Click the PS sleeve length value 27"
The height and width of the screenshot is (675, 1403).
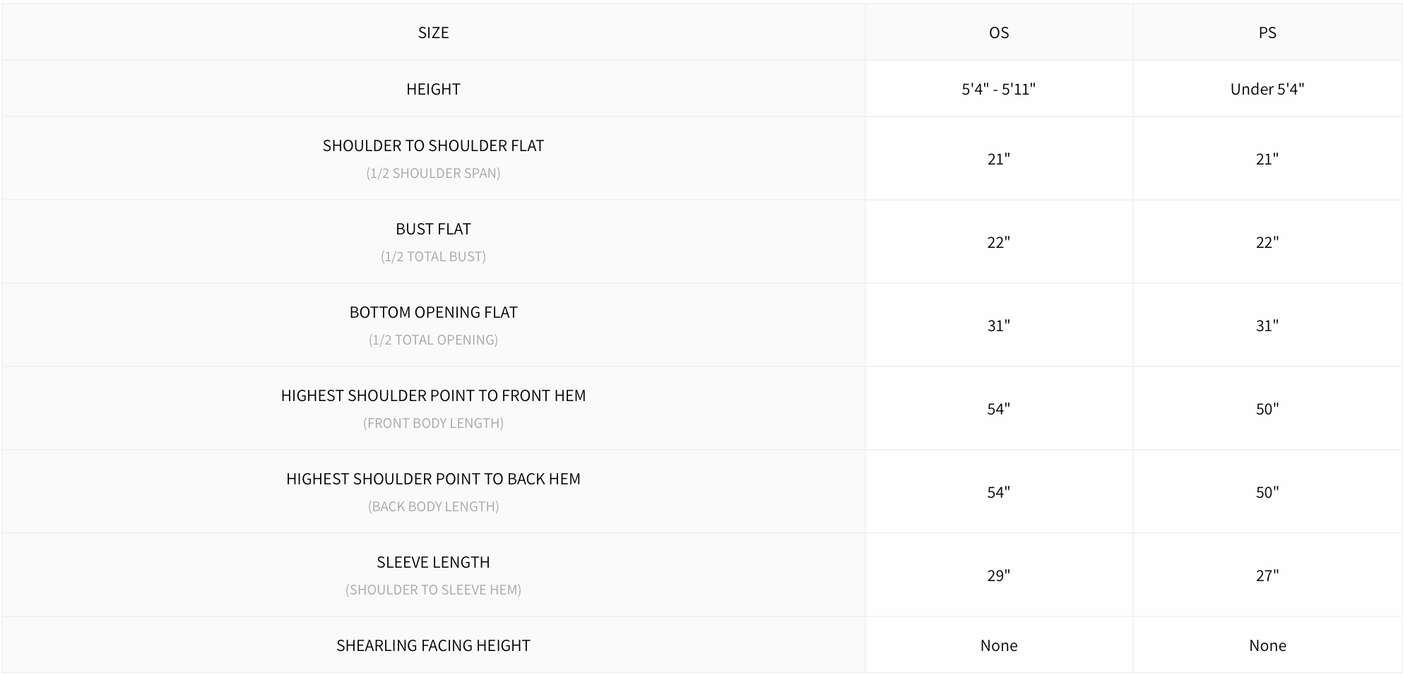(1267, 575)
